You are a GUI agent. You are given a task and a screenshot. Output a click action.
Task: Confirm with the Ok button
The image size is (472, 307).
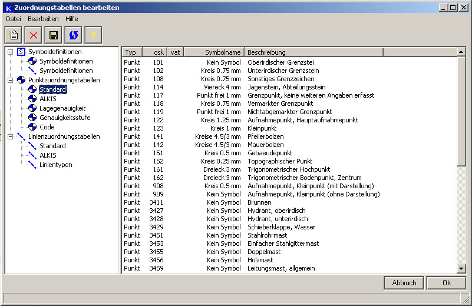point(446,283)
